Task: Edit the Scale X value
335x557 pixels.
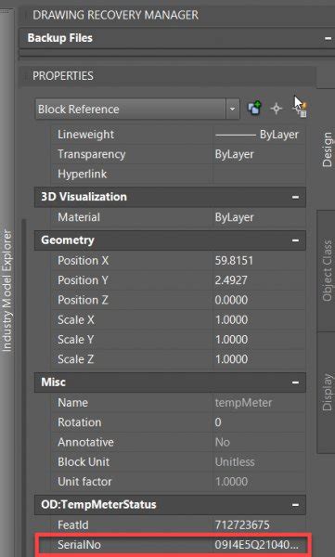Action: tap(259, 319)
